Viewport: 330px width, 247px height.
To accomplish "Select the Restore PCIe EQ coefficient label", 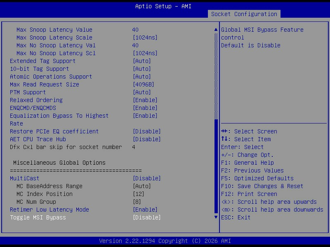I will 54,131.
